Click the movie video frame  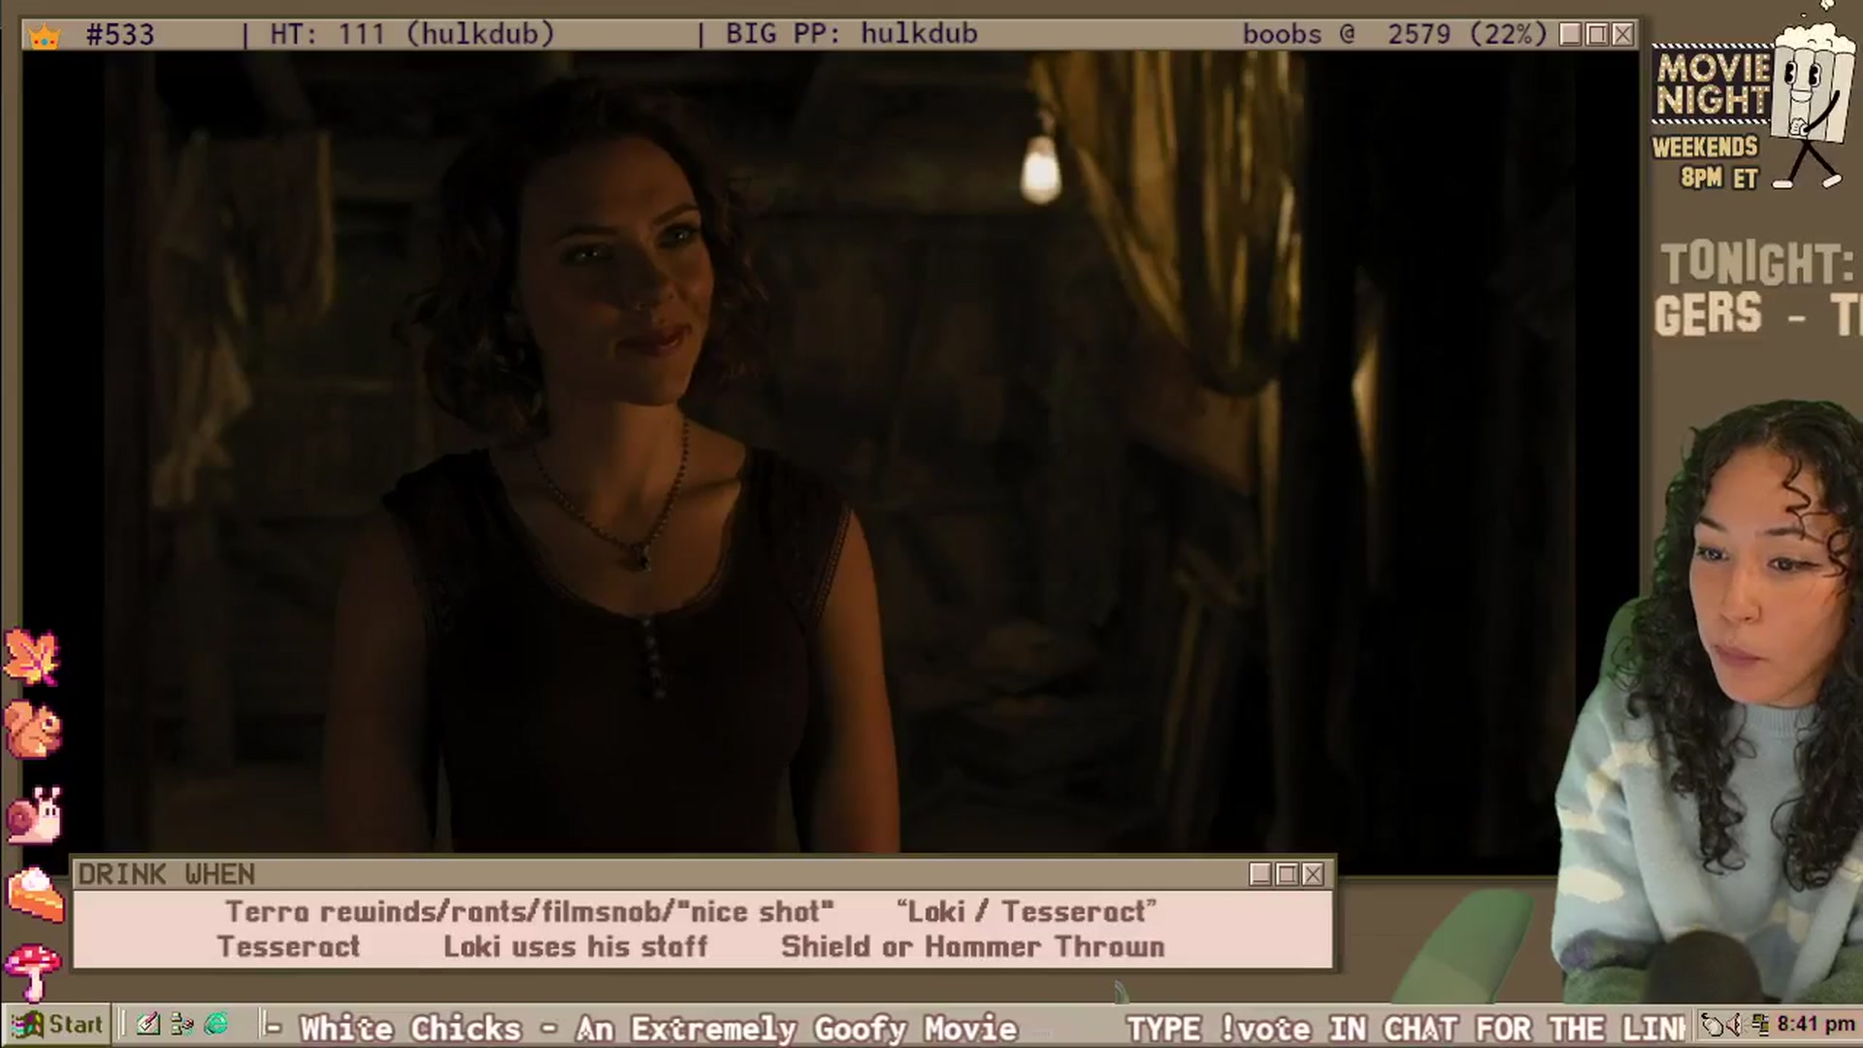coord(830,451)
